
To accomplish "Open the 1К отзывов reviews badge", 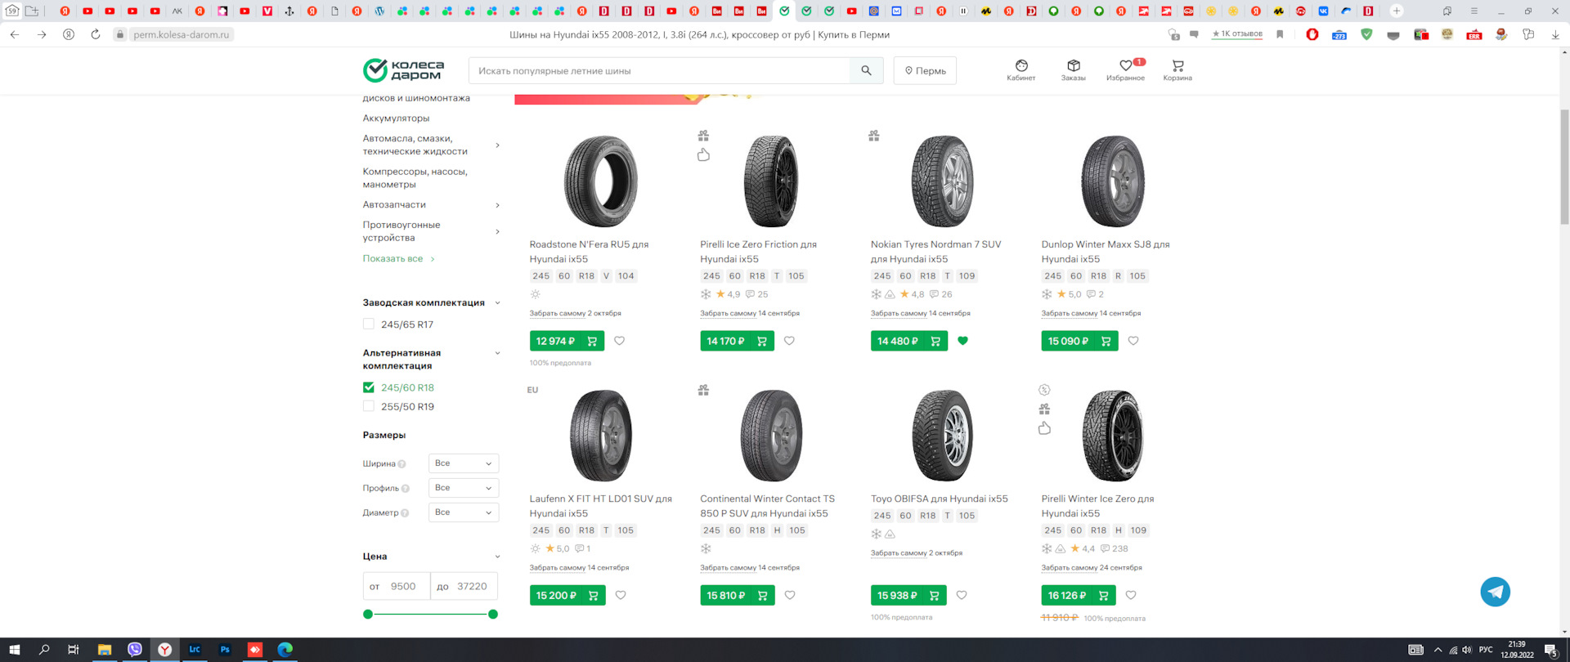I will (x=1237, y=34).
